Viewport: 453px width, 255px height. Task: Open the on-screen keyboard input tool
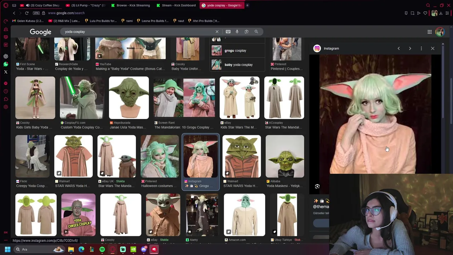point(228,32)
